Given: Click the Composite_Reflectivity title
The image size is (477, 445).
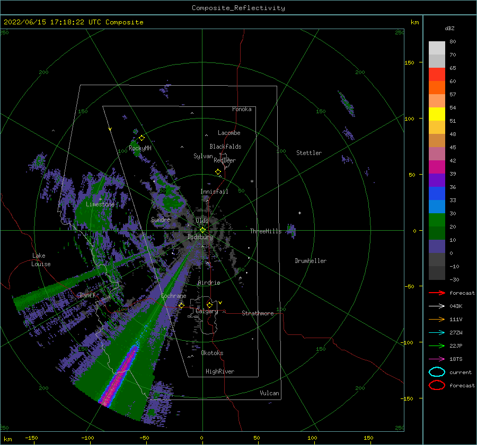Looking at the screenshot, I should click(238, 8).
